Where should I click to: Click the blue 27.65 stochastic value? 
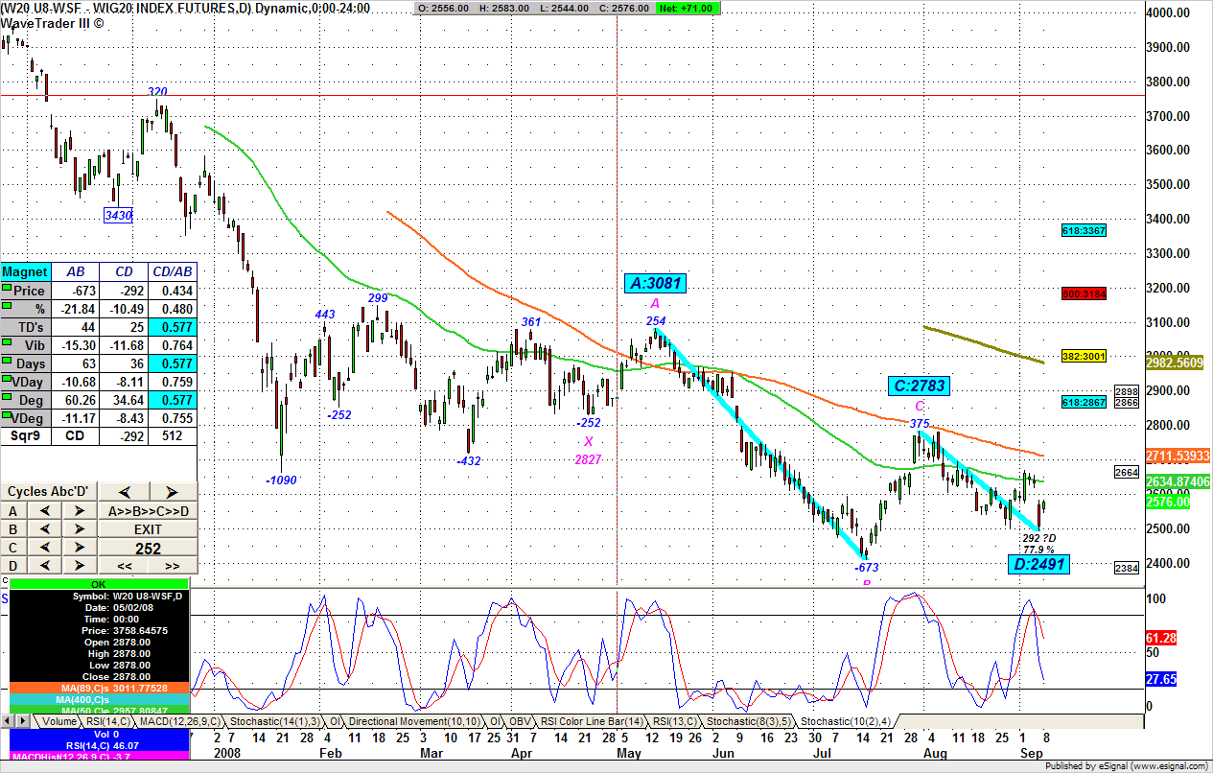pos(1161,679)
